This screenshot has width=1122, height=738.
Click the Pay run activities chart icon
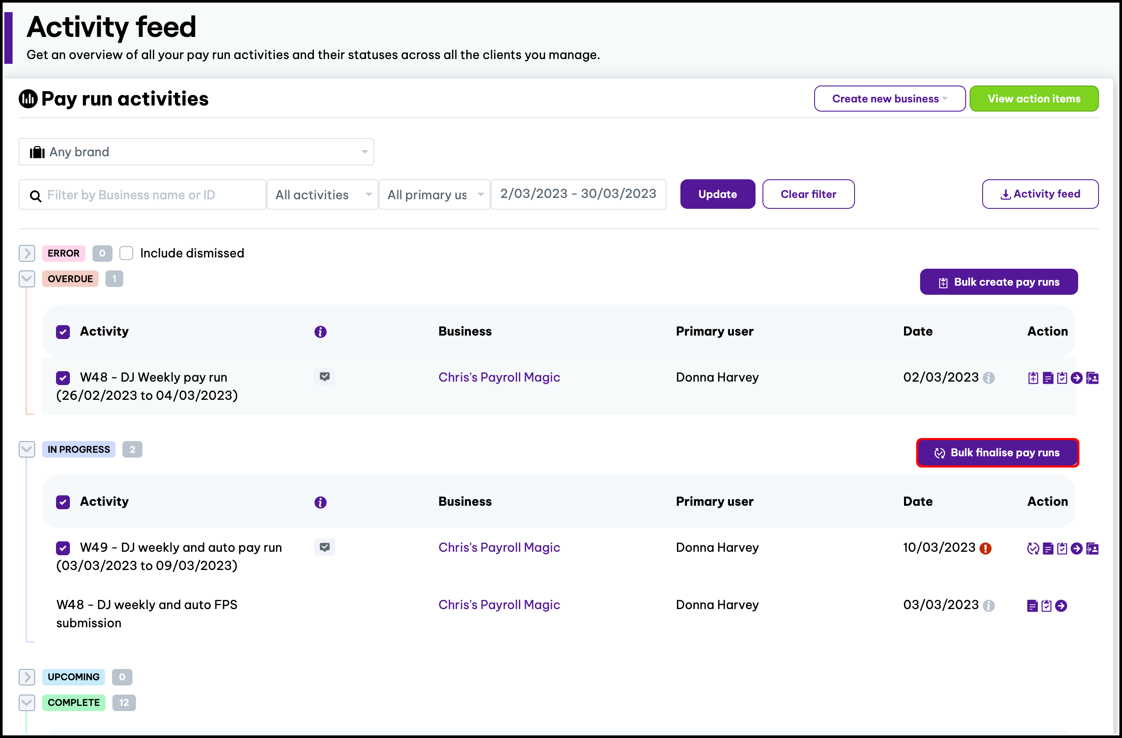tap(28, 99)
